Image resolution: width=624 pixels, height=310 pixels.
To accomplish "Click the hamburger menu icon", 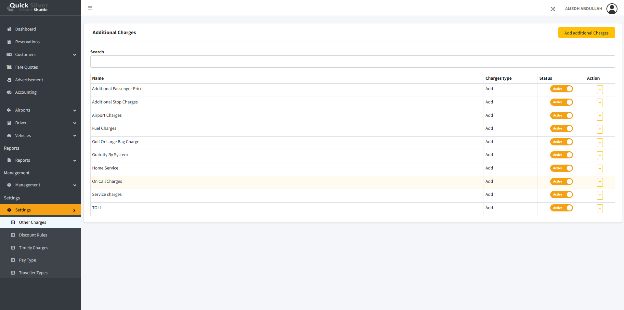I will point(90,8).
